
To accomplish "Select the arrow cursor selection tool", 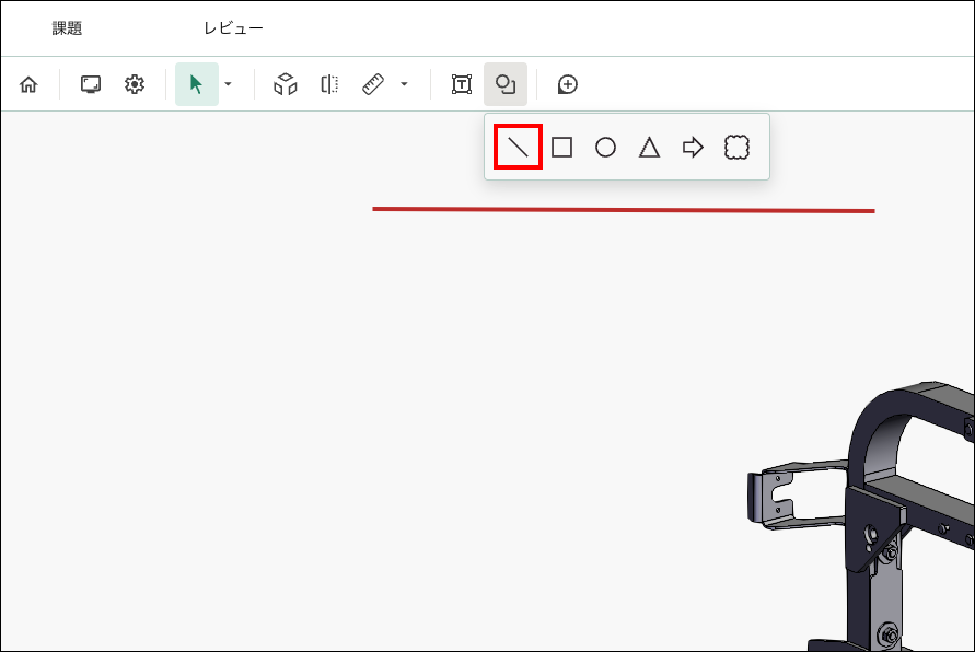I will [196, 85].
